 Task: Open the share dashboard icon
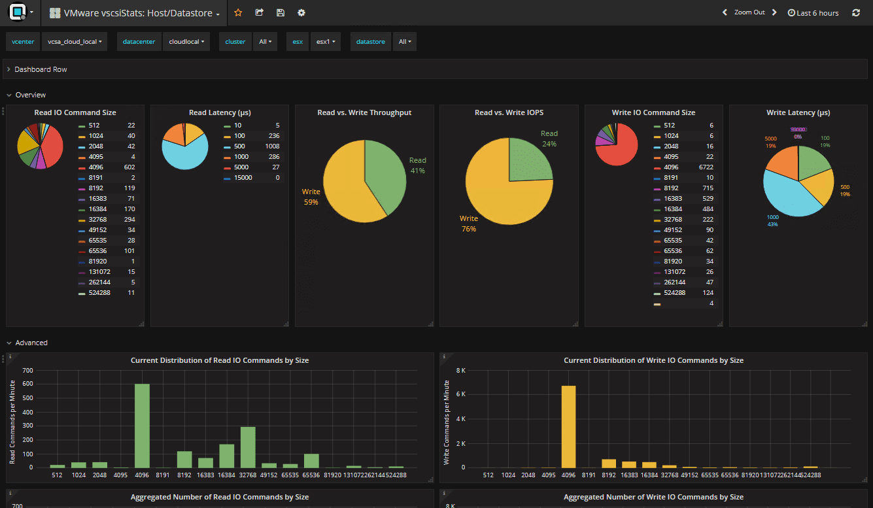[259, 12]
